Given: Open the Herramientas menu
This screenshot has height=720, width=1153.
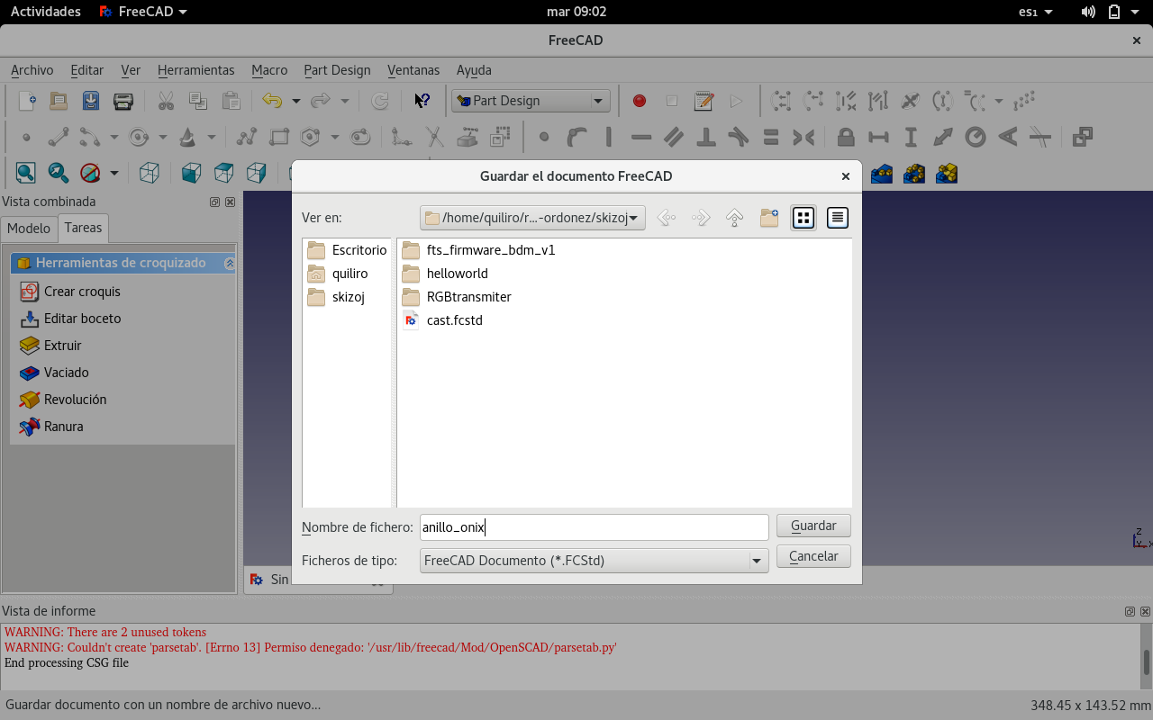Looking at the screenshot, I should point(195,70).
